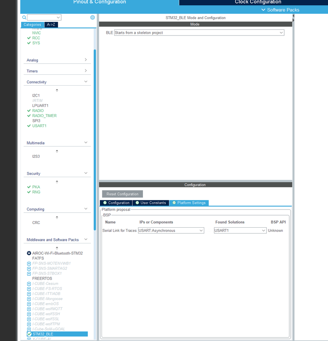This screenshot has width=328, height=341.
Task: Collapse Middleware and Software Packs category
Action: pos(86,239)
